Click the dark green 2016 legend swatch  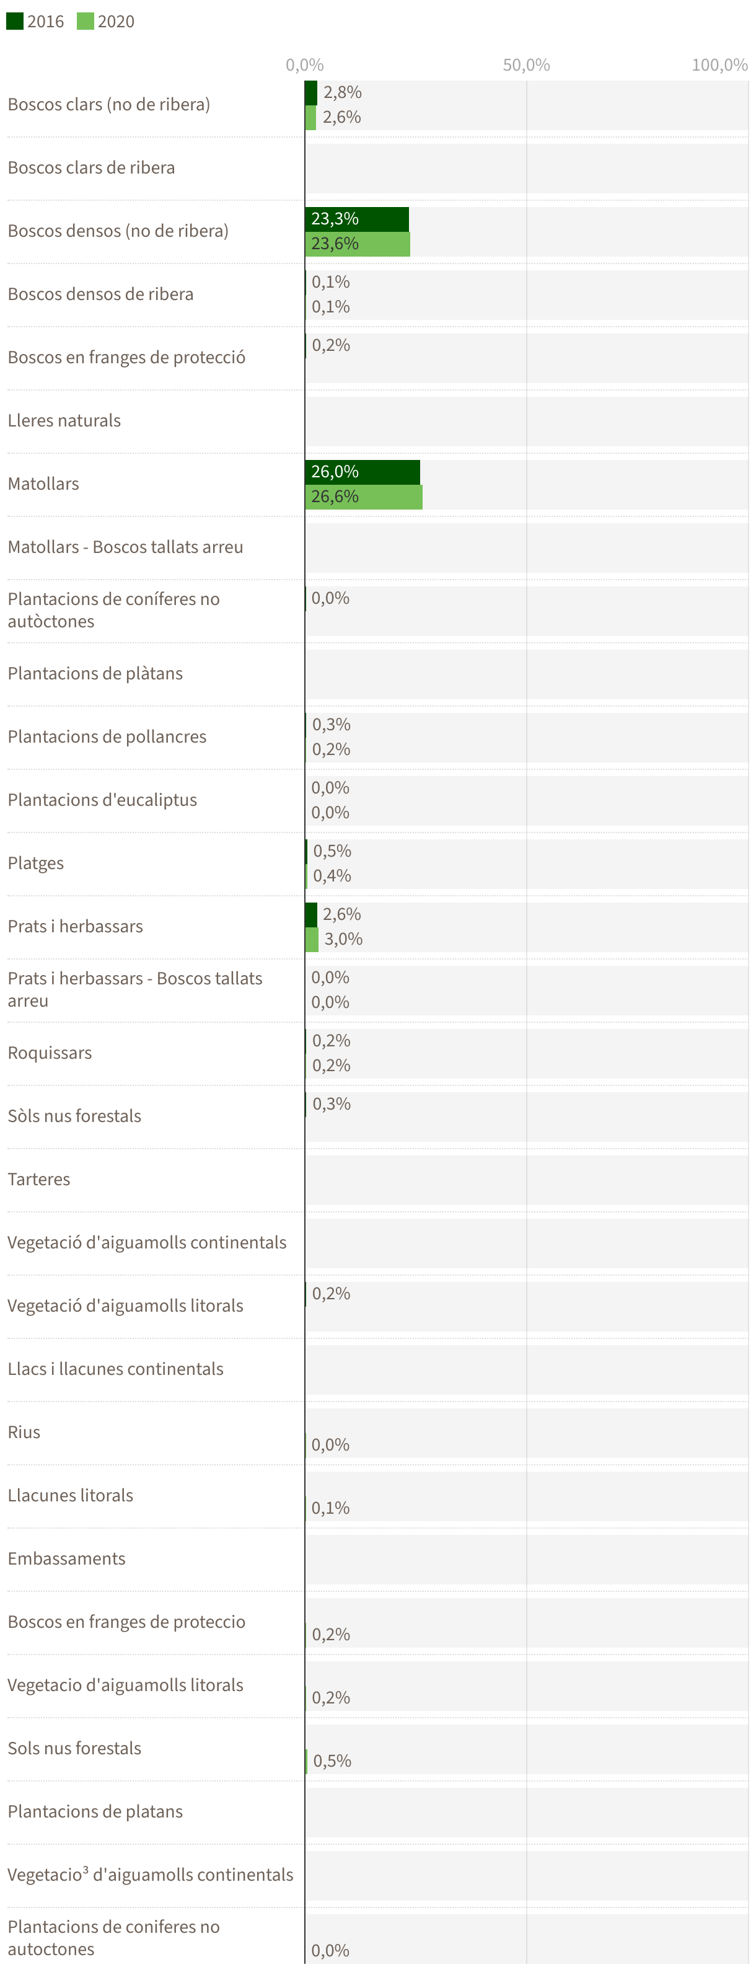[x=14, y=20]
